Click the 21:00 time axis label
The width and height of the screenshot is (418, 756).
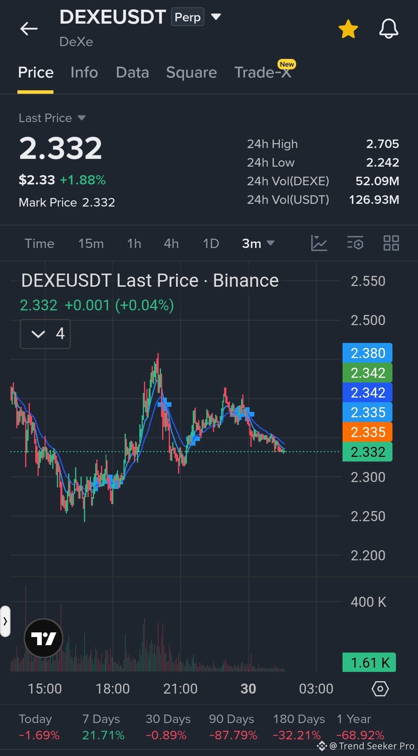[180, 689]
